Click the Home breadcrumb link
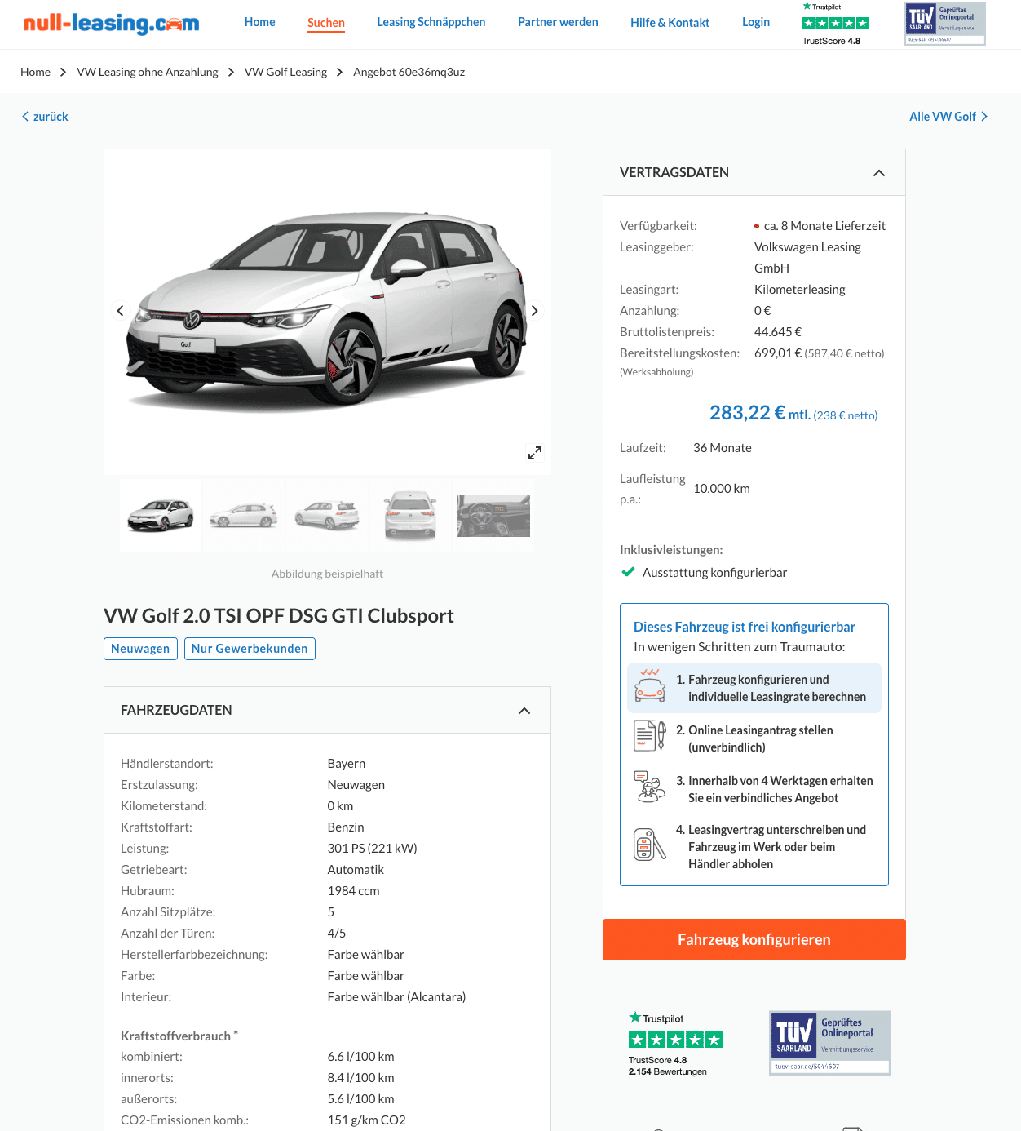Screen dimensions: 1021x1131 click(35, 72)
